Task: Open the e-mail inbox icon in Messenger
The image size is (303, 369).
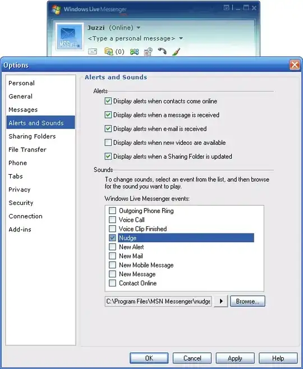Action: coord(93,51)
